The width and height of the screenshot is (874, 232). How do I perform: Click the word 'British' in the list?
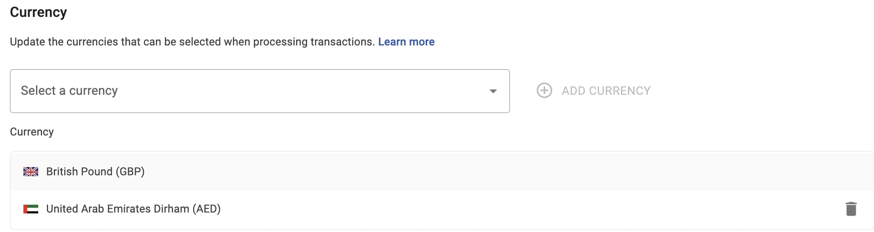(x=63, y=171)
